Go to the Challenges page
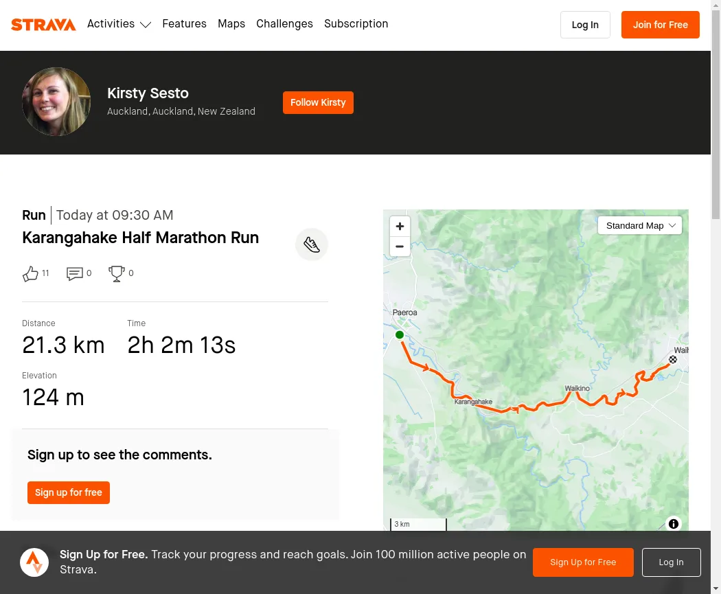This screenshot has width=721, height=594. (284, 24)
